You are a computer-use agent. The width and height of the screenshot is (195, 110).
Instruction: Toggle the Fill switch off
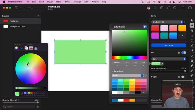184,53
